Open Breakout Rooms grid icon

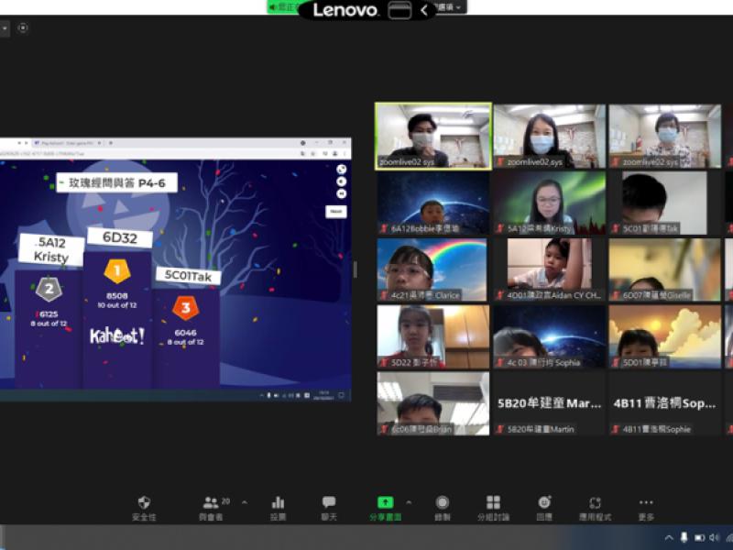[493, 508]
